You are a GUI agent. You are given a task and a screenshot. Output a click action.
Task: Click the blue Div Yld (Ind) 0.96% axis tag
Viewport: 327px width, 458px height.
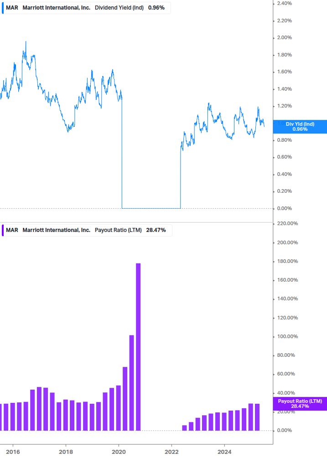pos(300,127)
